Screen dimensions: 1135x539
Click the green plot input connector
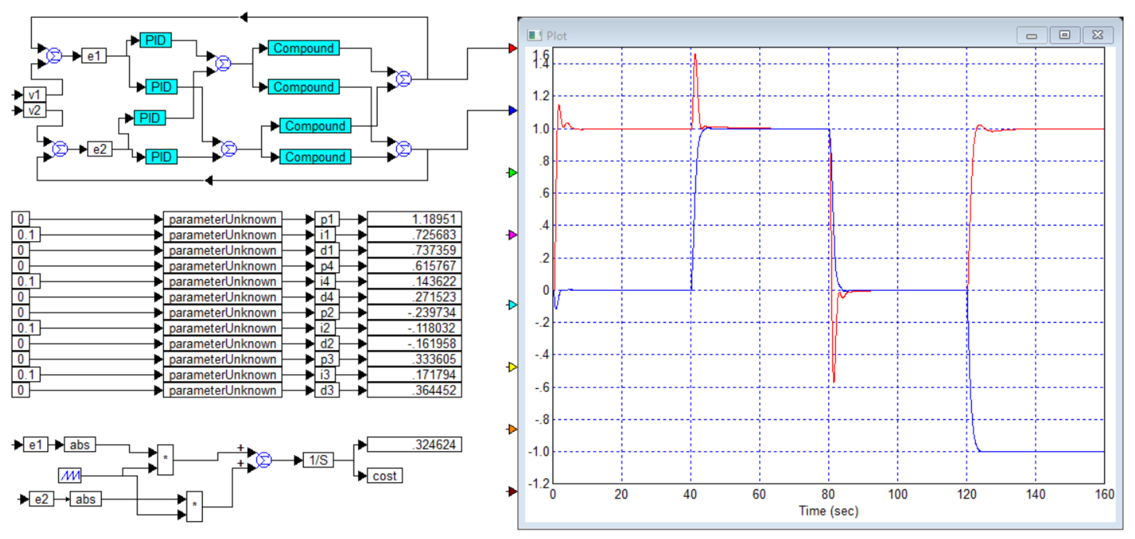512,172
